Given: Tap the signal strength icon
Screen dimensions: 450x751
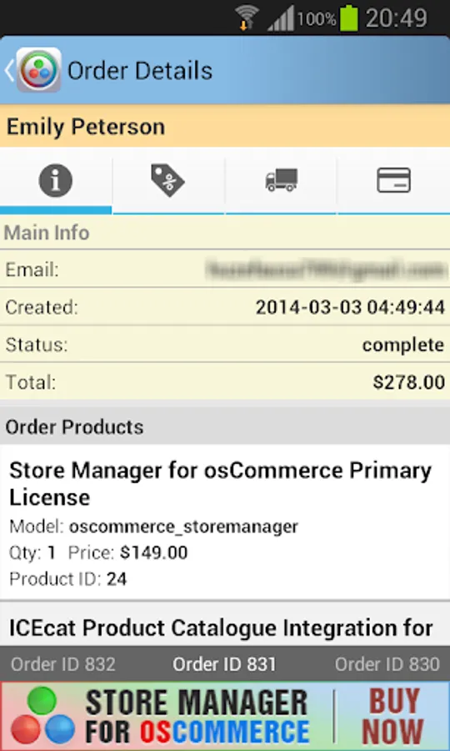Looking at the screenshot, I should click(x=281, y=19).
